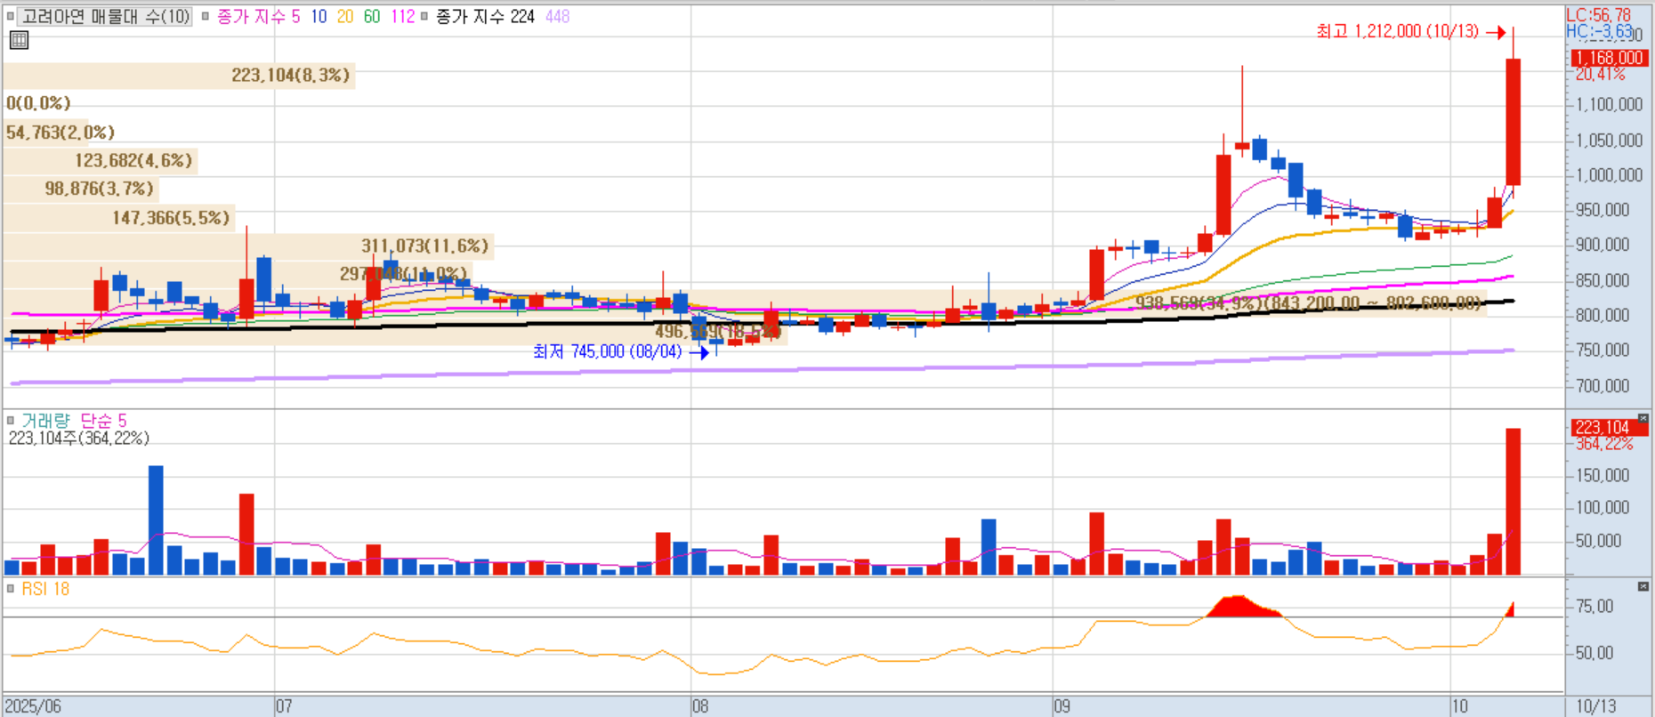Click the 10 month marker on date axis
Screen dimensions: 1655x717
coord(1459,706)
